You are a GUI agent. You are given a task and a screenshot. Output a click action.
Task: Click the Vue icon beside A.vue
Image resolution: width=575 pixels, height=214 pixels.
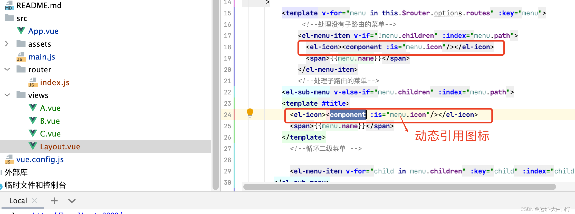pyautogui.click(x=33, y=108)
